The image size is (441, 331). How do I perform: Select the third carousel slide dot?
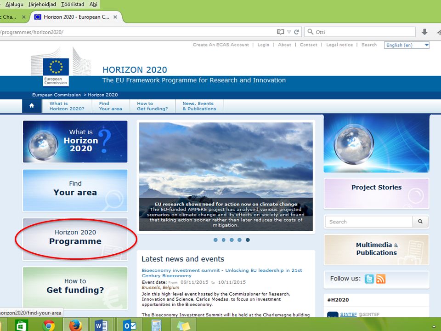pyautogui.click(x=232, y=240)
